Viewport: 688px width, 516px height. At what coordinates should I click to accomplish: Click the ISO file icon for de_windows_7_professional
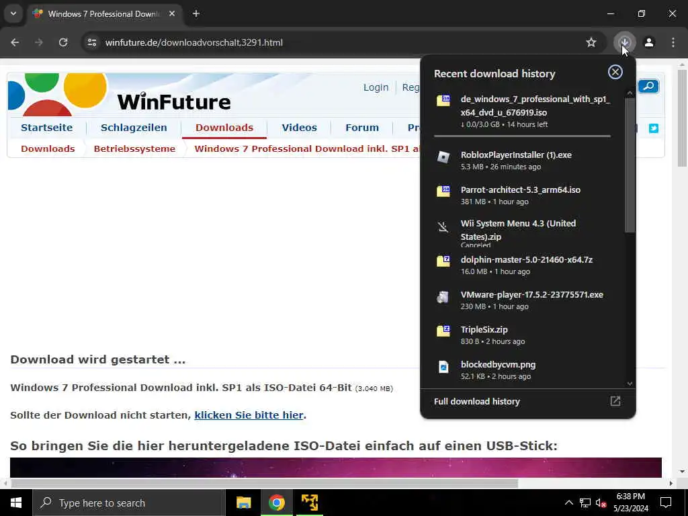click(443, 101)
